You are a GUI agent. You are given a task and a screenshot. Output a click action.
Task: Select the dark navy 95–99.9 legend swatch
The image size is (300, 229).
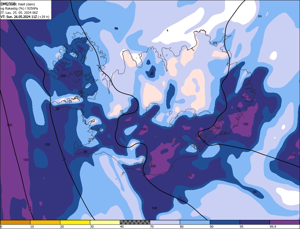pos(255,222)
